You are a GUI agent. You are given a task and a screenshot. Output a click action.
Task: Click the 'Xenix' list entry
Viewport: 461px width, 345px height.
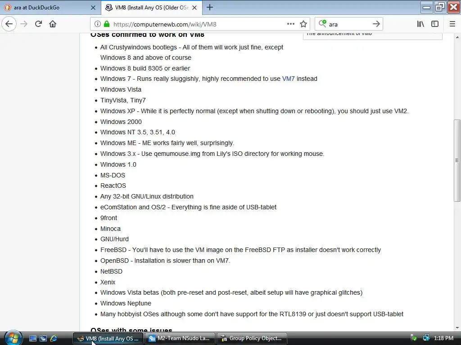[108, 282]
